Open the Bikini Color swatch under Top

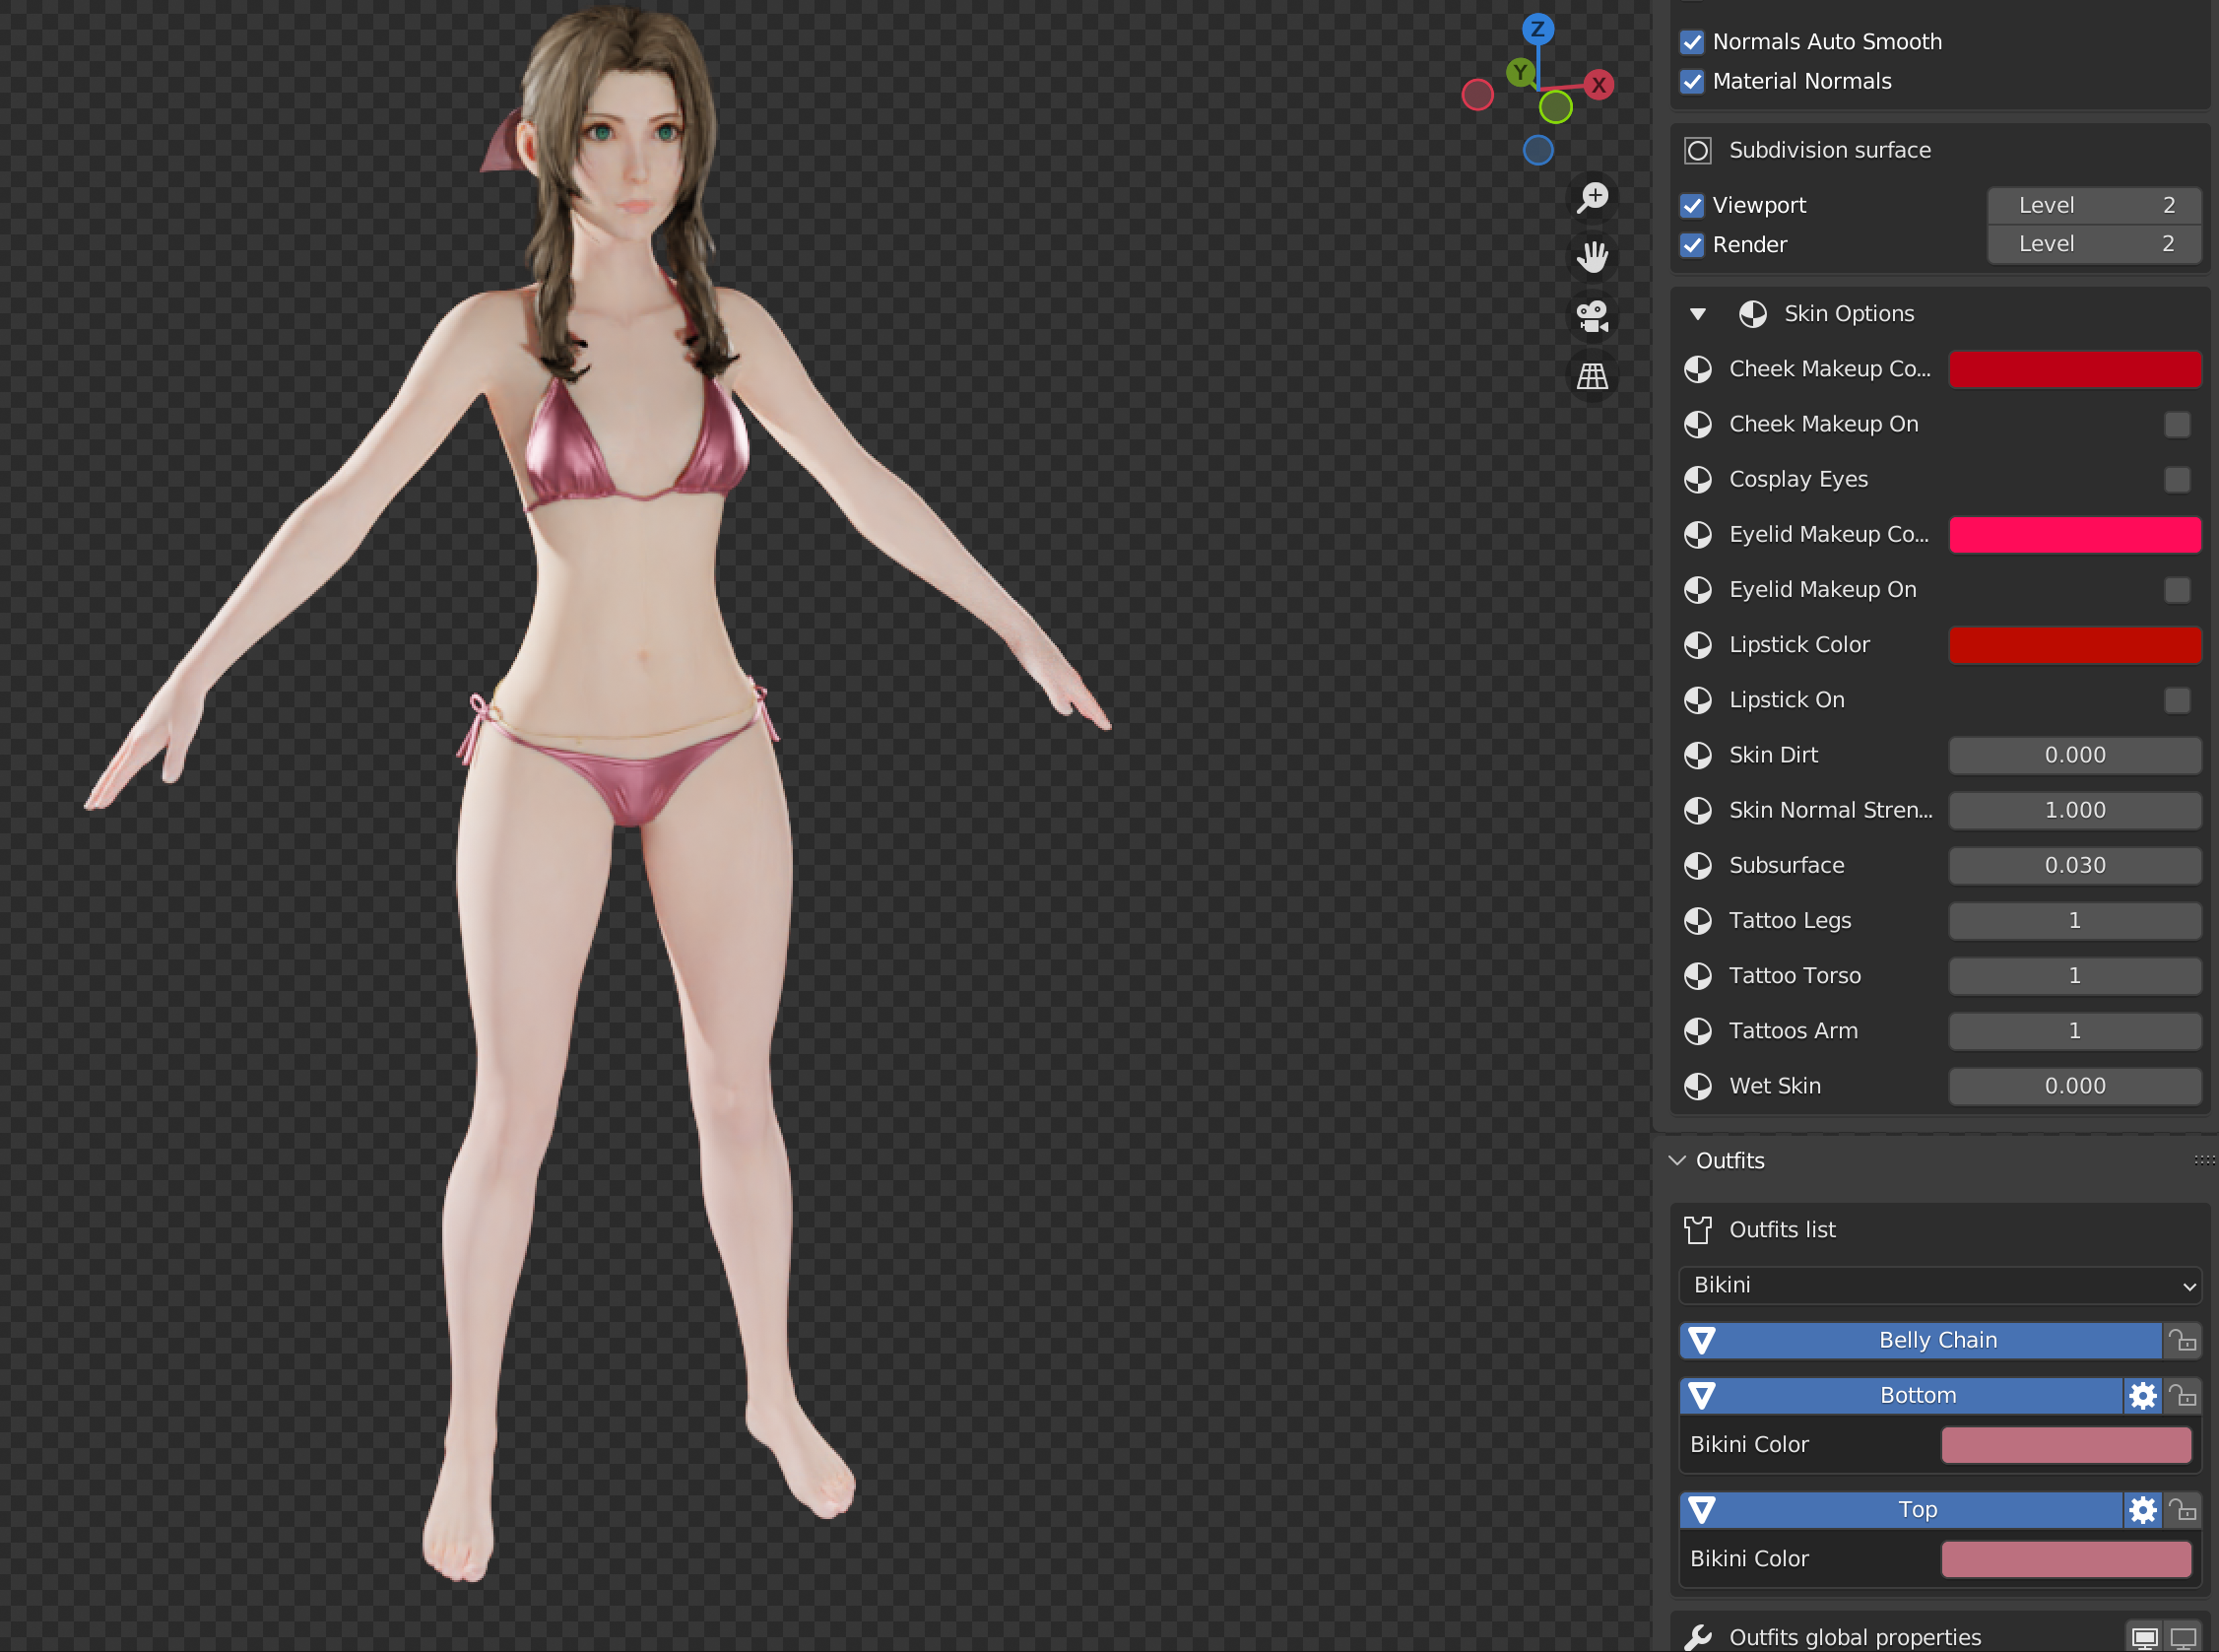2066,1559
